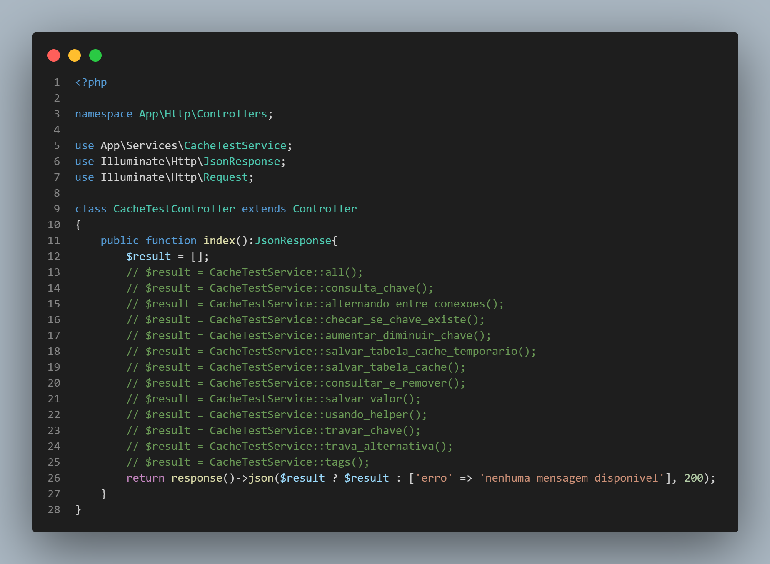Click the CacheTestController class name

click(x=174, y=209)
